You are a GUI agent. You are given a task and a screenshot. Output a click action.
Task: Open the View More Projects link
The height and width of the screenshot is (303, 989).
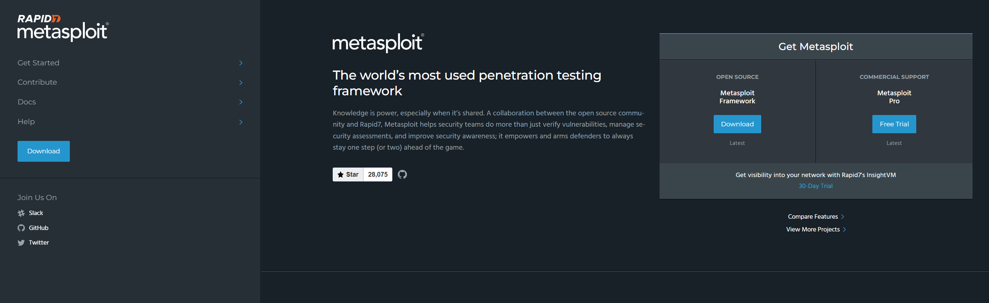coord(813,229)
